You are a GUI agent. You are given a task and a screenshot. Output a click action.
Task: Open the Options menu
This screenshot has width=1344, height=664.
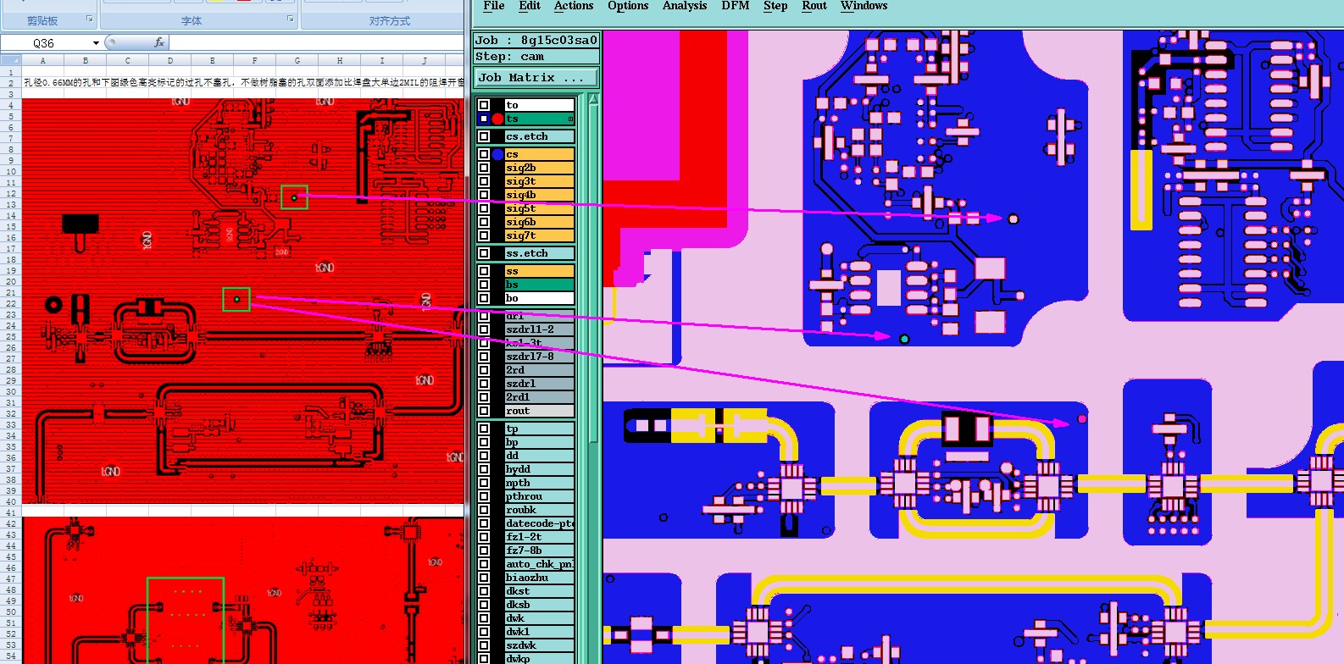click(x=628, y=6)
